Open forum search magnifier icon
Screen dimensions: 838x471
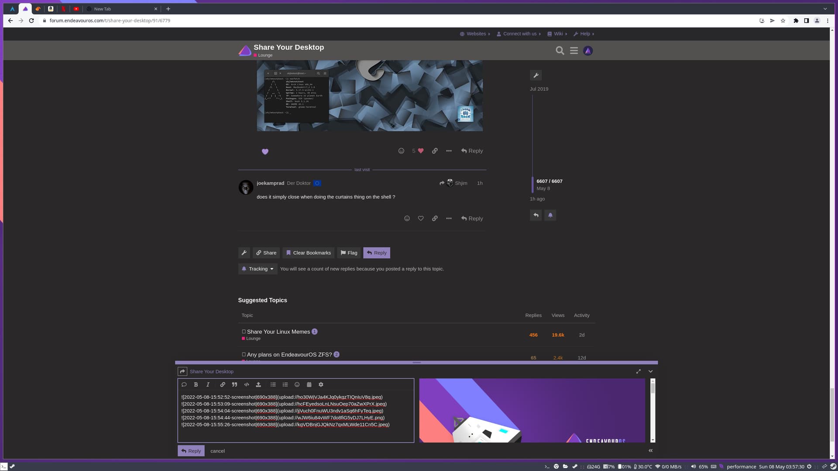(560, 51)
